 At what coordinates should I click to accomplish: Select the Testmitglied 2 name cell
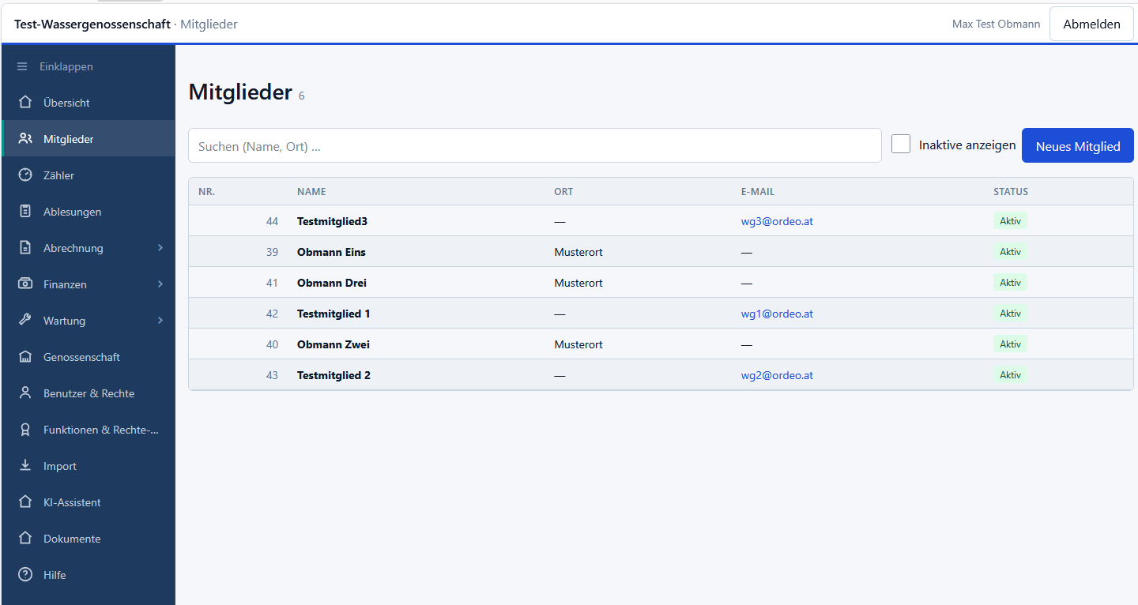(333, 375)
